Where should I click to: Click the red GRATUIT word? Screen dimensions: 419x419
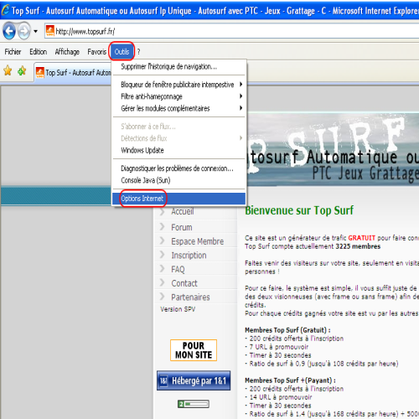click(361, 238)
